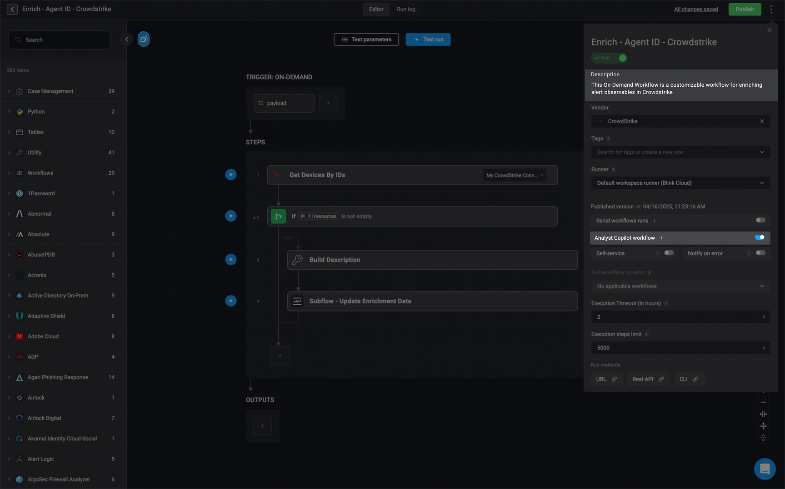The image size is (785, 489).
Task: Close the workflow settings panel
Action: click(770, 30)
